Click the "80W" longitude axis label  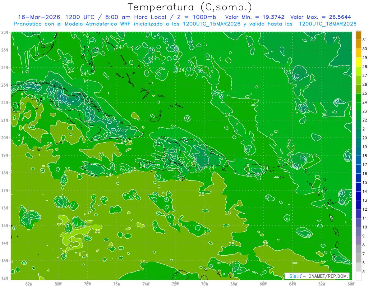click(58, 284)
